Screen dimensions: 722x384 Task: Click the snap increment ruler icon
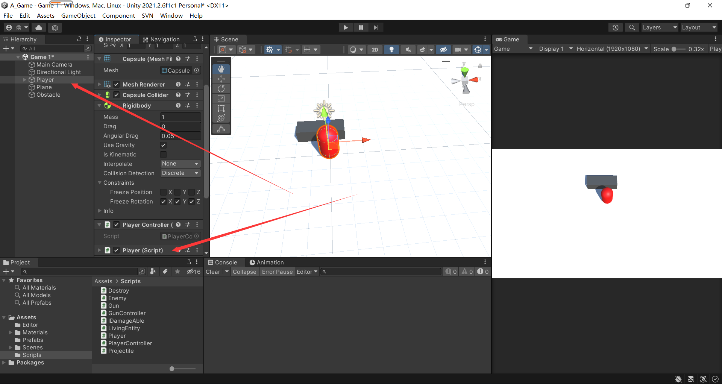tap(307, 49)
